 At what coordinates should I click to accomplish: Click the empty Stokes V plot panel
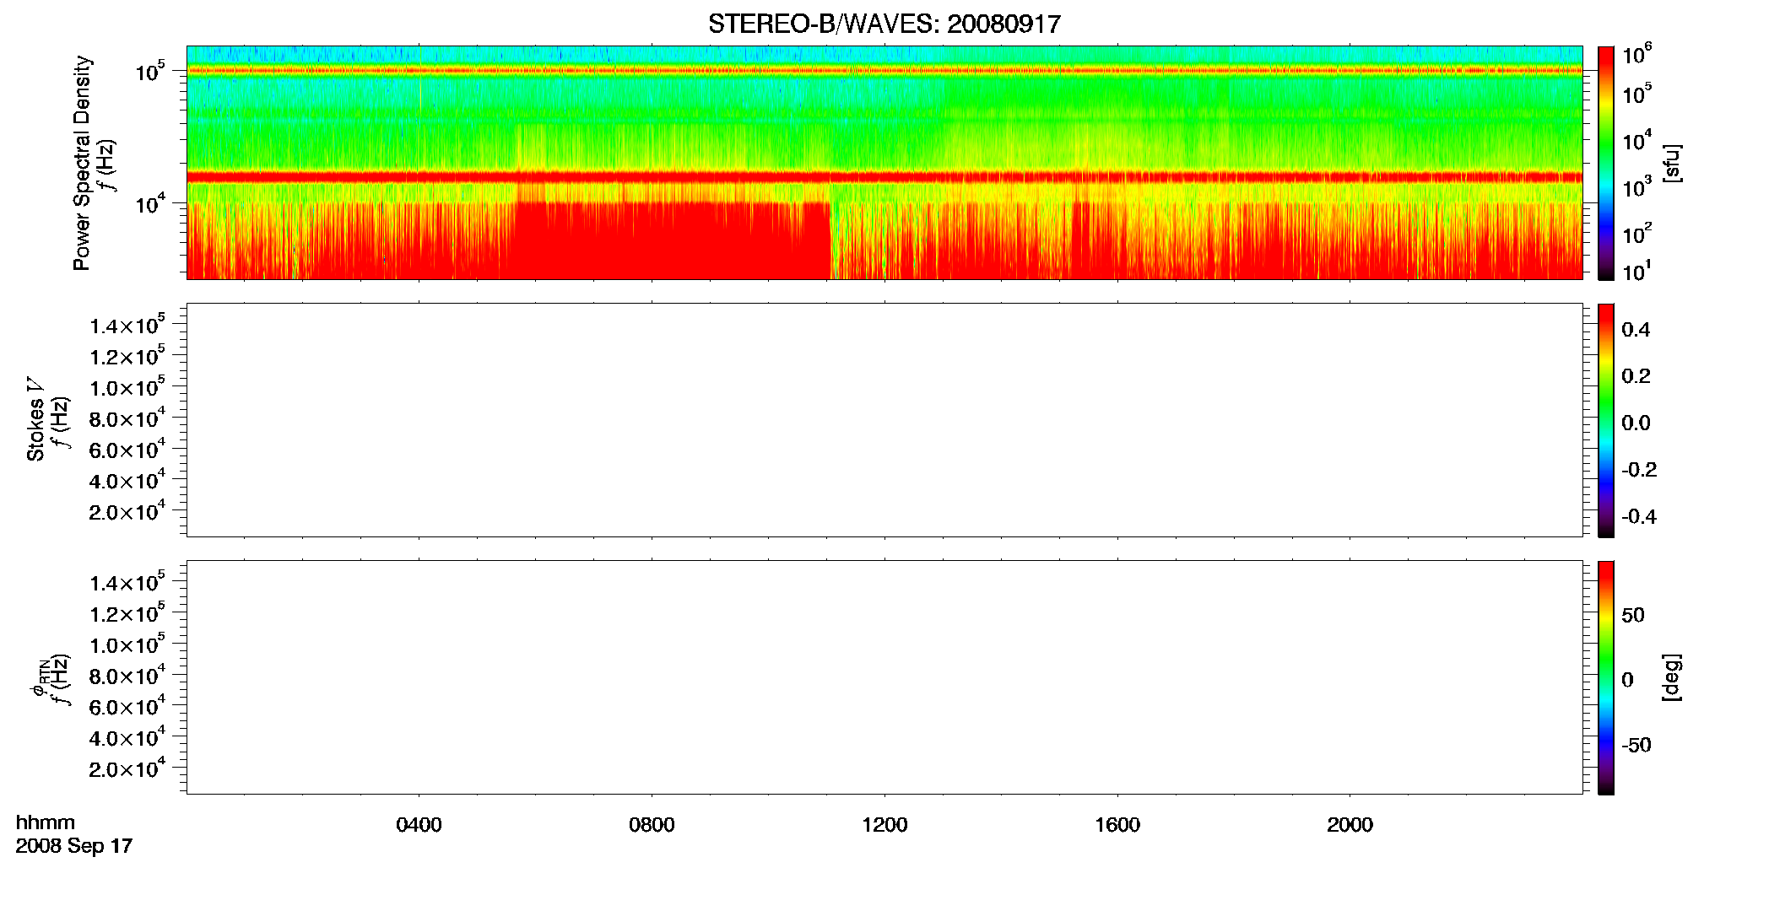pos(884,420)
